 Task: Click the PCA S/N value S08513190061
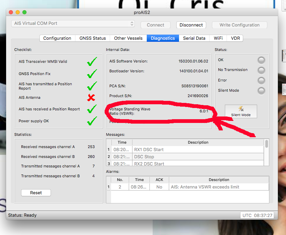(195, 86)
